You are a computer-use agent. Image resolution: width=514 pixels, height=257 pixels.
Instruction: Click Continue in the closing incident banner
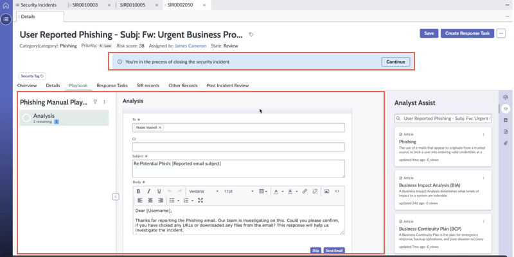click(x=395, y=62)
